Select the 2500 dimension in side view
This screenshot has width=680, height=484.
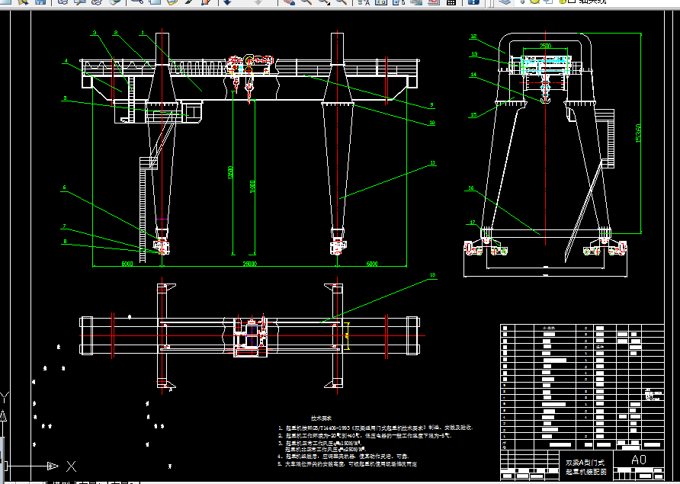pos(546,46)
